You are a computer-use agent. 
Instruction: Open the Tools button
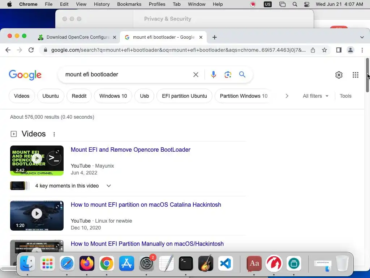tap(345, 96)
